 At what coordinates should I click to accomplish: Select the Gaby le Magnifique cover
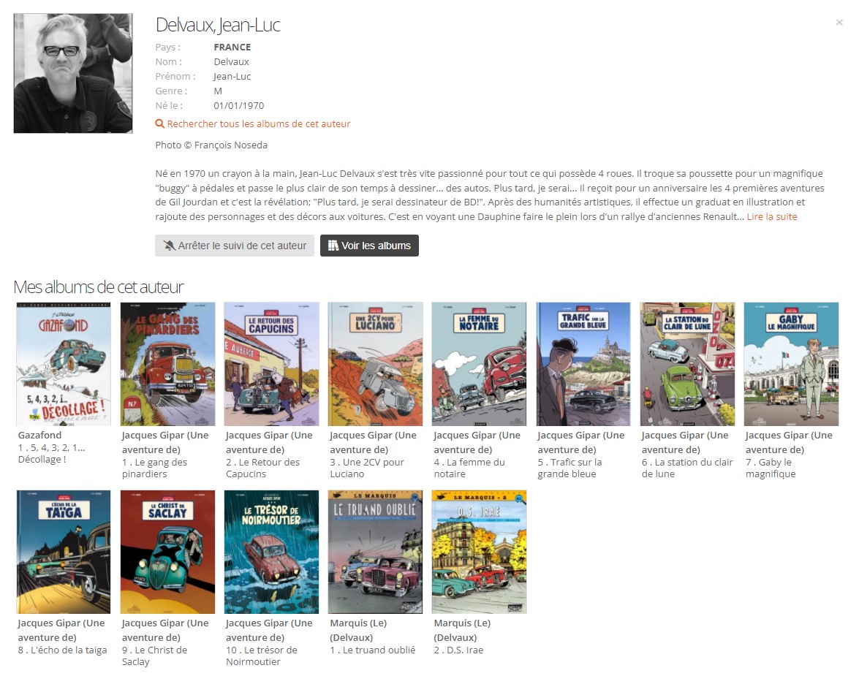click(791, 364)
